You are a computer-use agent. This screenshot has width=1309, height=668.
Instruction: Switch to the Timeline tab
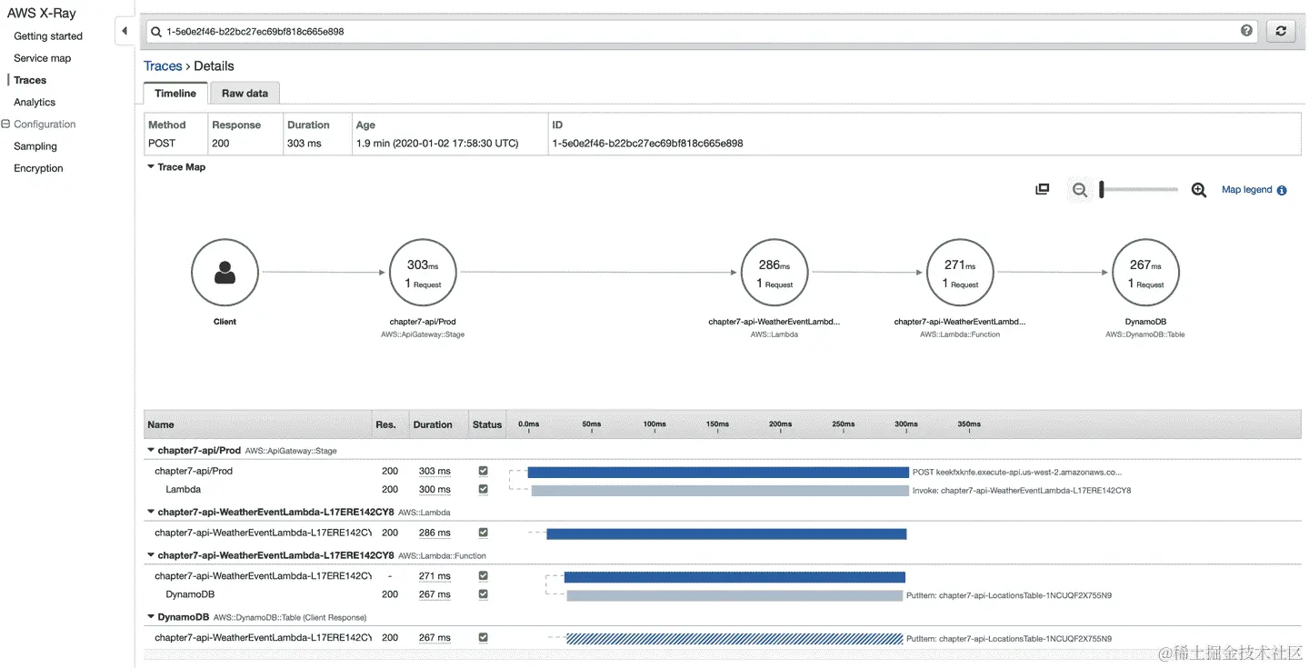tap(175, 94)
